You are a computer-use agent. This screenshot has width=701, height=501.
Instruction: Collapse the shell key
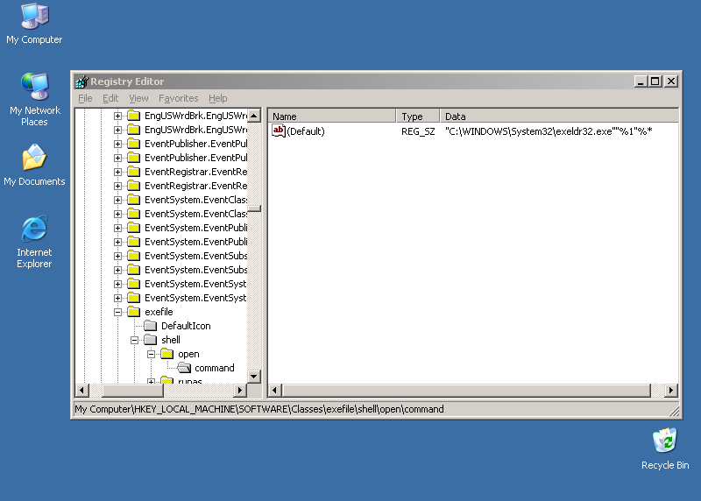134,340
